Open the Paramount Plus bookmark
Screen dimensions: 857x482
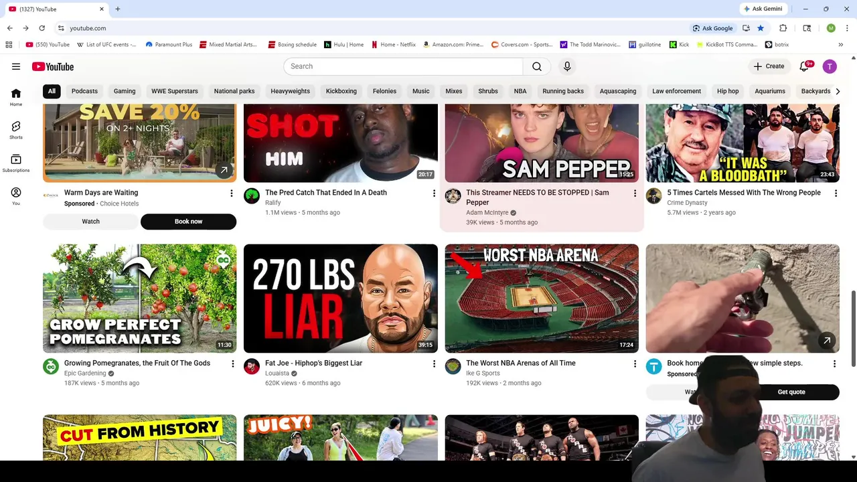coord(169,45)
